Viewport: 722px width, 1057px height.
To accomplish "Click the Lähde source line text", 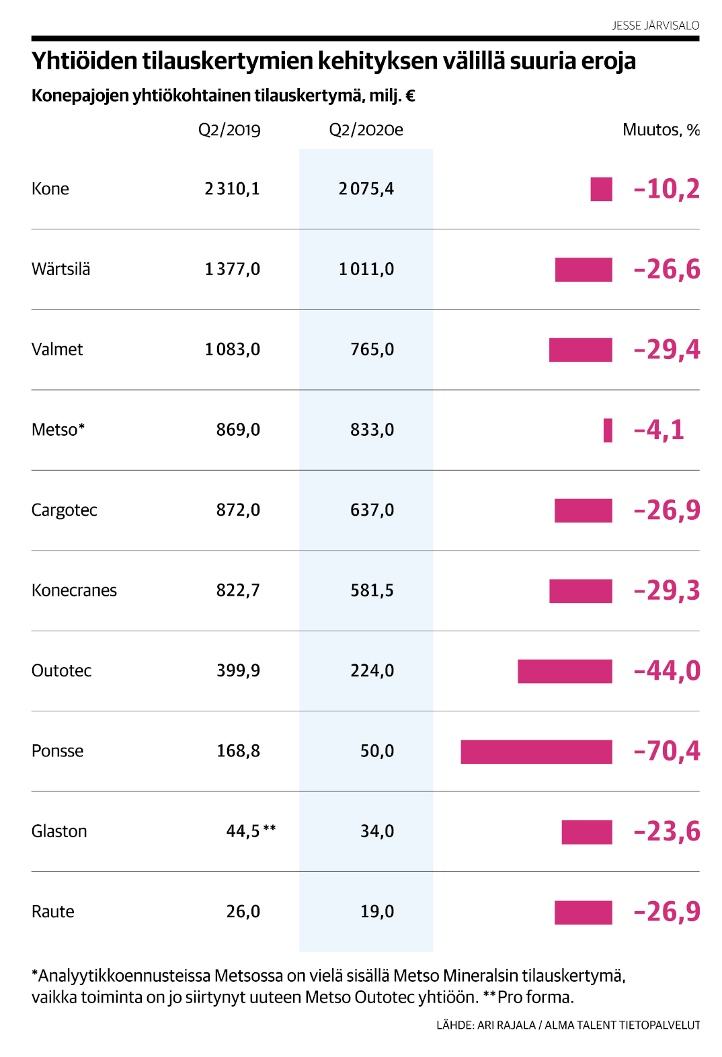I will (x=567, y=1025).
